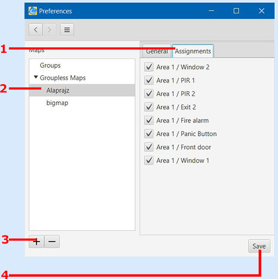278x279 pixels.
Task: Disable Area 1 / Exit 2 assignment
Action: point(149,107)
